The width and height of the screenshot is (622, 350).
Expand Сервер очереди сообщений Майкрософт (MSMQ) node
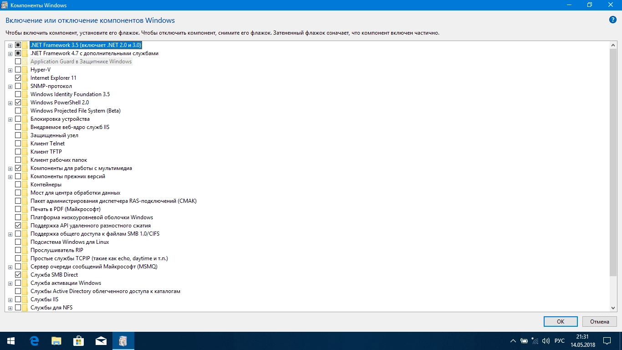[x=10, y=267]
